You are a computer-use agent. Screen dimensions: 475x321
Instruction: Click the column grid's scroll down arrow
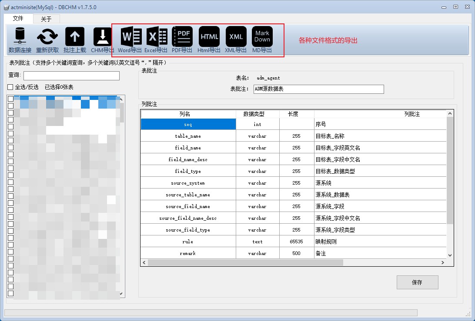[450, 255]
